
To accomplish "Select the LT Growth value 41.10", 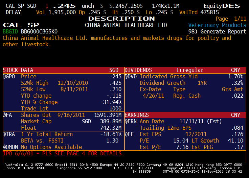I will 236,141.
